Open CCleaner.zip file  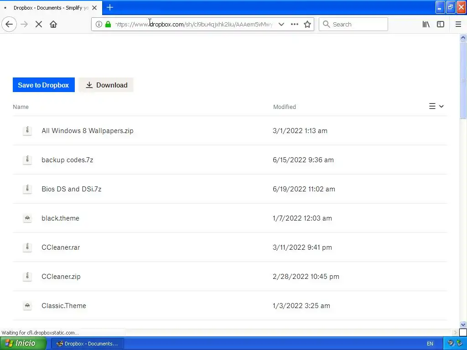61,277
